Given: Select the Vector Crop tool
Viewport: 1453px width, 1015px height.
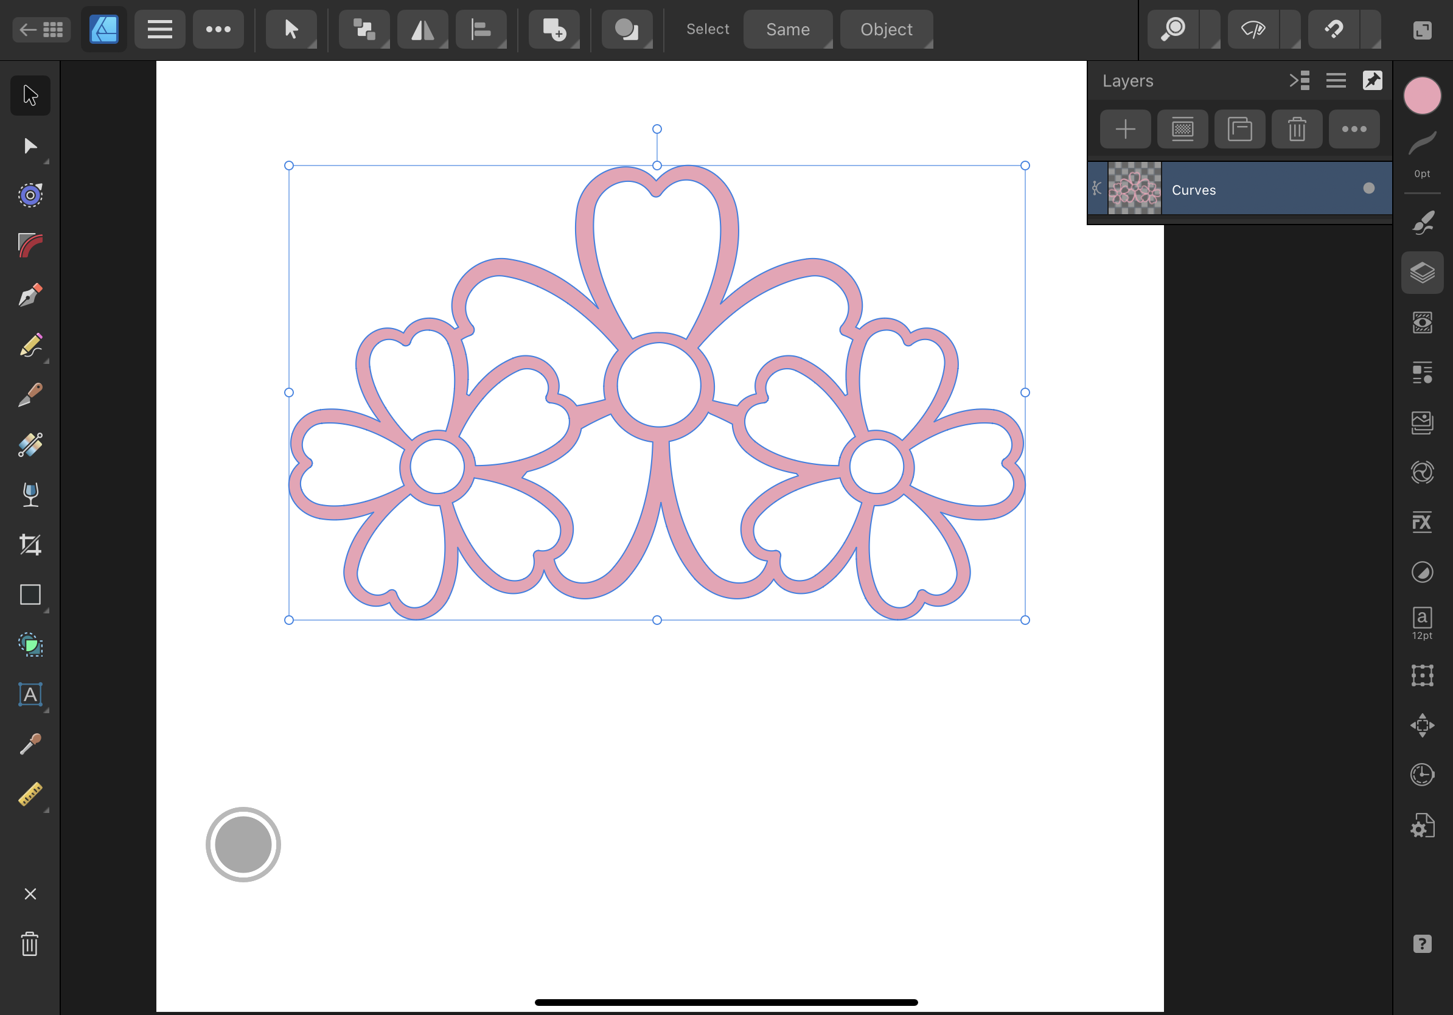Looking at the screenshot, I should pos(30,545).
